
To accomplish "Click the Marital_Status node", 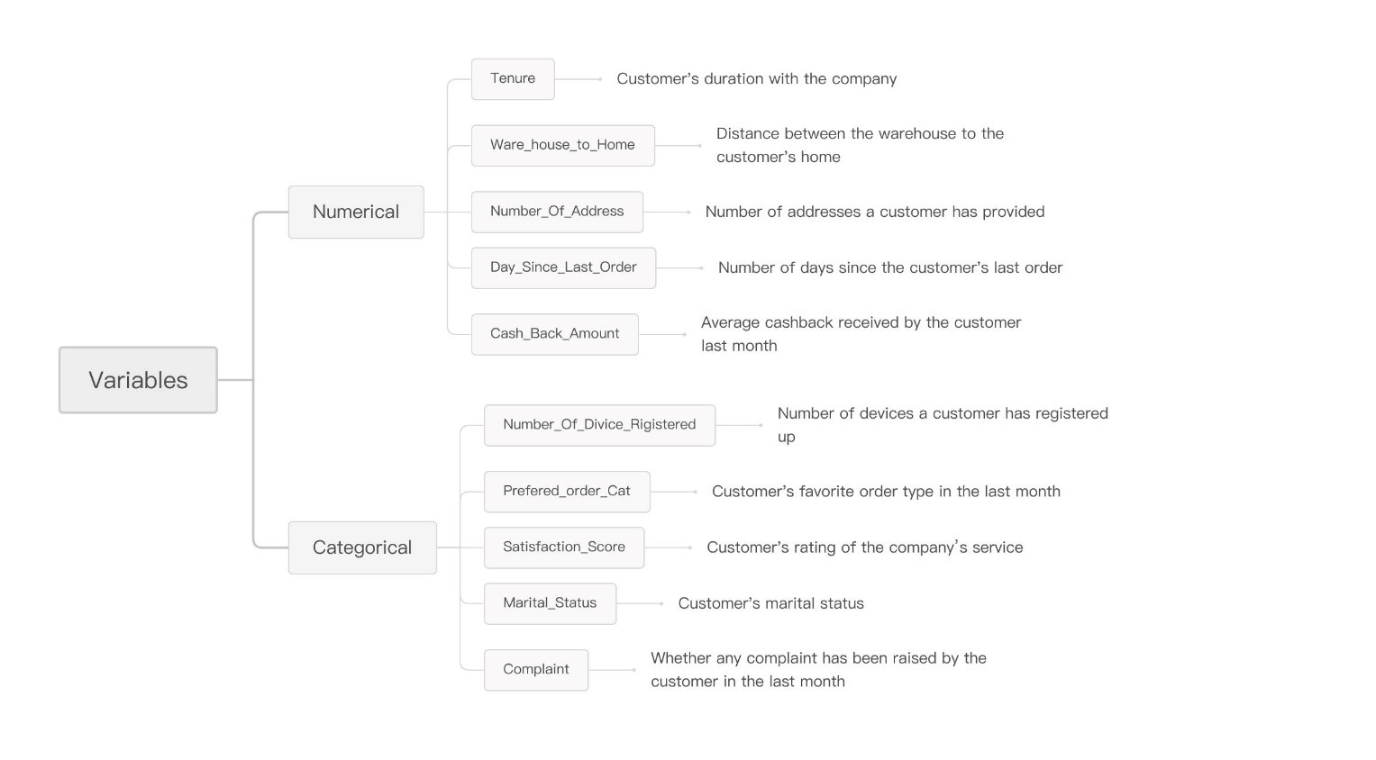I will click(550, 603).
